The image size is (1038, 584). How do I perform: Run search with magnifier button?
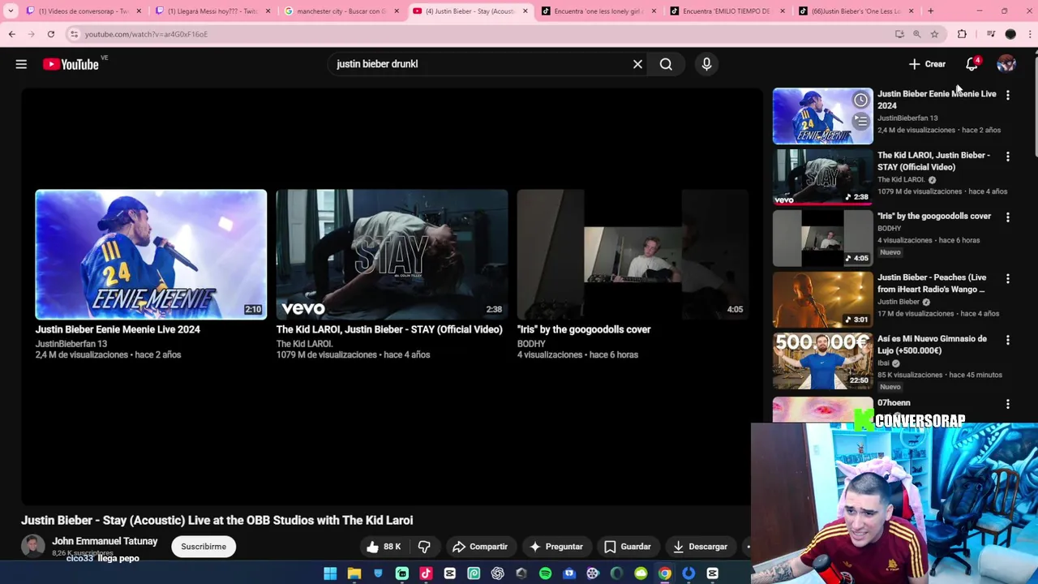click(x=666, y=64)
